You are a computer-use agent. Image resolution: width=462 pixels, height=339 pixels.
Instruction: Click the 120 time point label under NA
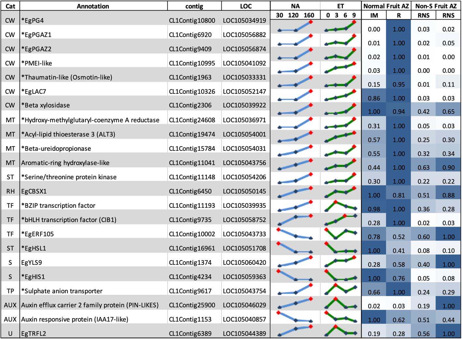[293, 15]
